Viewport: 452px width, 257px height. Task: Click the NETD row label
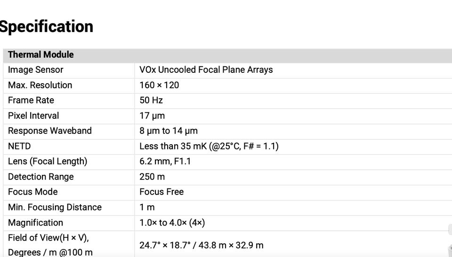point(19,146)
